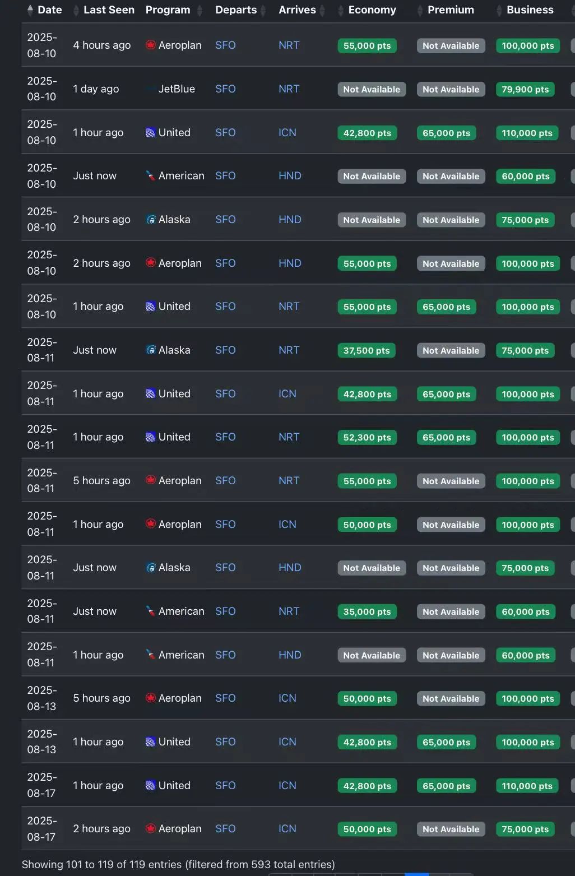Open HND link in 08-10 Alaska row
The image size is (575, 876).
tap(290, 220)
